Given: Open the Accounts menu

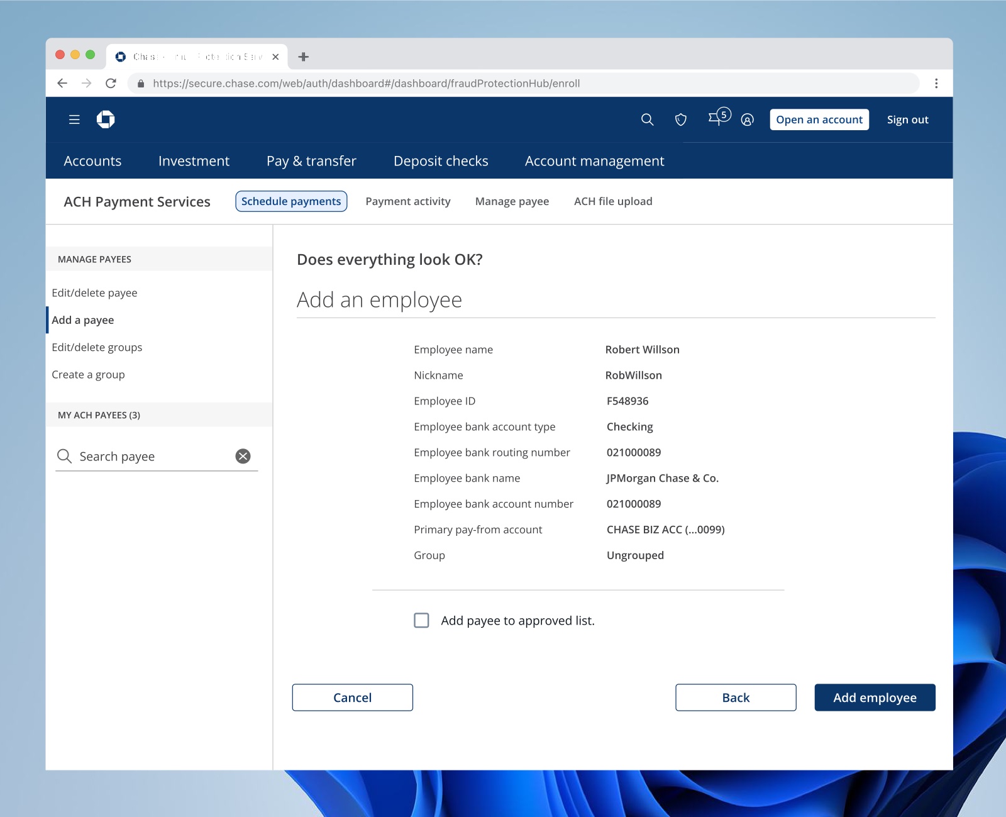Looking at the screenshot, I should tap(92, 161).
